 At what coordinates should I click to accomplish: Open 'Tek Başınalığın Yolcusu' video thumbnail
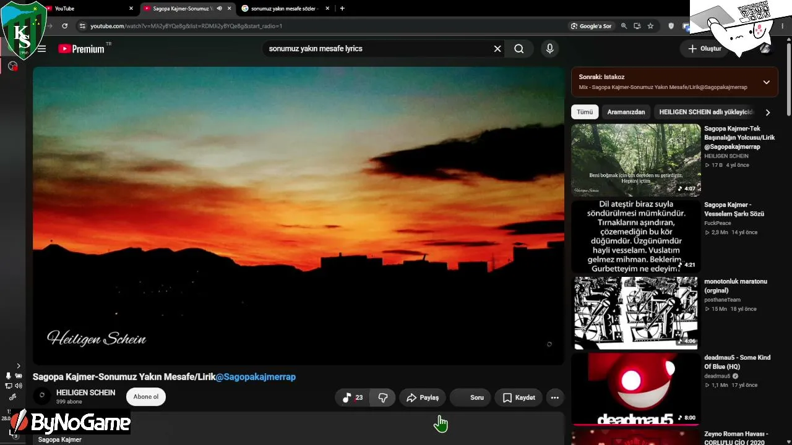point(635,159)
